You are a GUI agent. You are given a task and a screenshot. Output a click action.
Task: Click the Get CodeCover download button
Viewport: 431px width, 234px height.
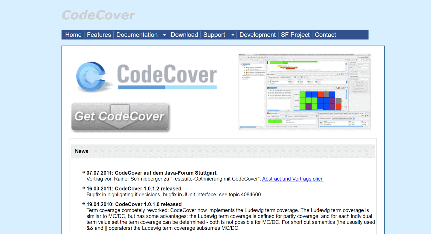120,117
